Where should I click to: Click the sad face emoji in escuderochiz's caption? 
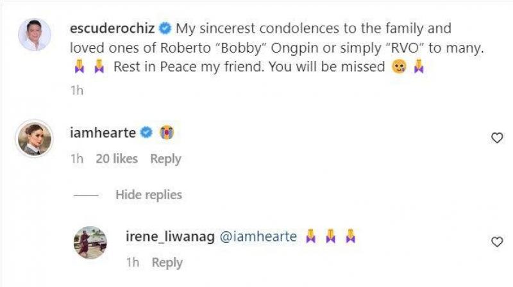398,67
